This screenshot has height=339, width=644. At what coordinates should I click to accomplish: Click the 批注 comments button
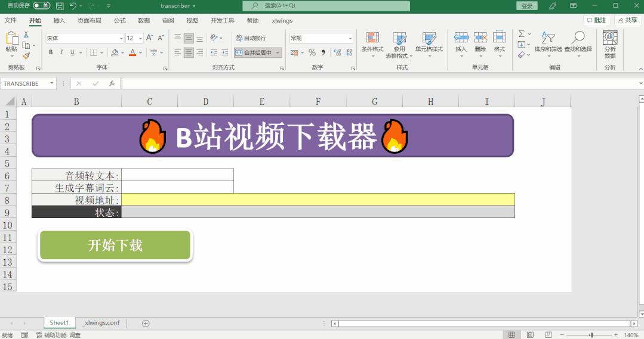pyautogui.click(x=597, y=20)
